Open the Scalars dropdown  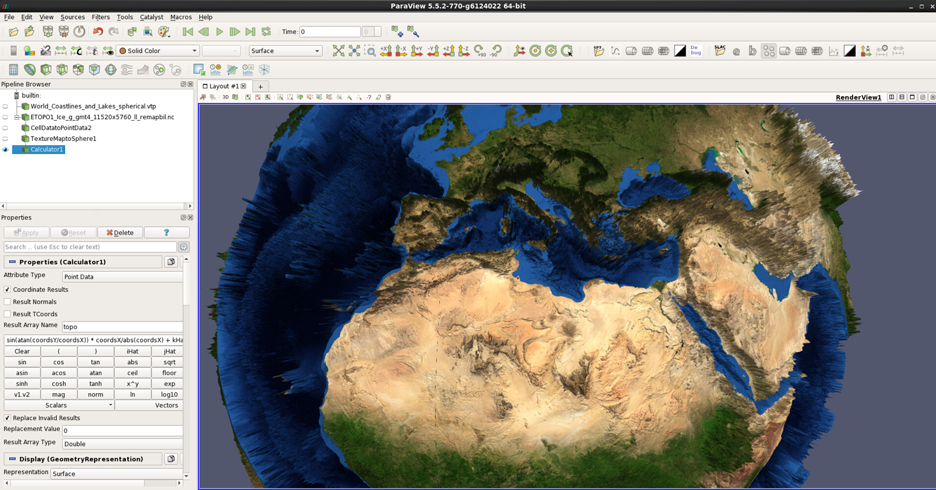(58, 405)
